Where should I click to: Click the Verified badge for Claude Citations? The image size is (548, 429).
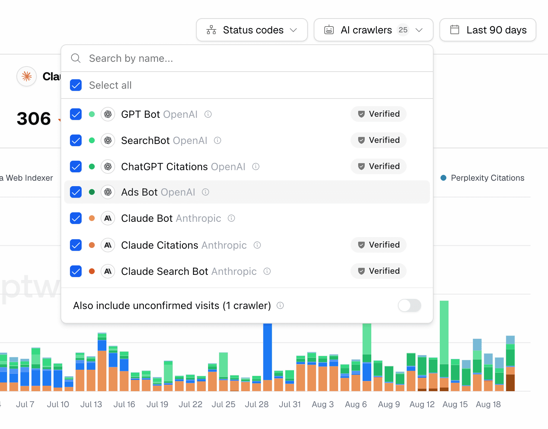pyautogui.click(x=379, y=245)
